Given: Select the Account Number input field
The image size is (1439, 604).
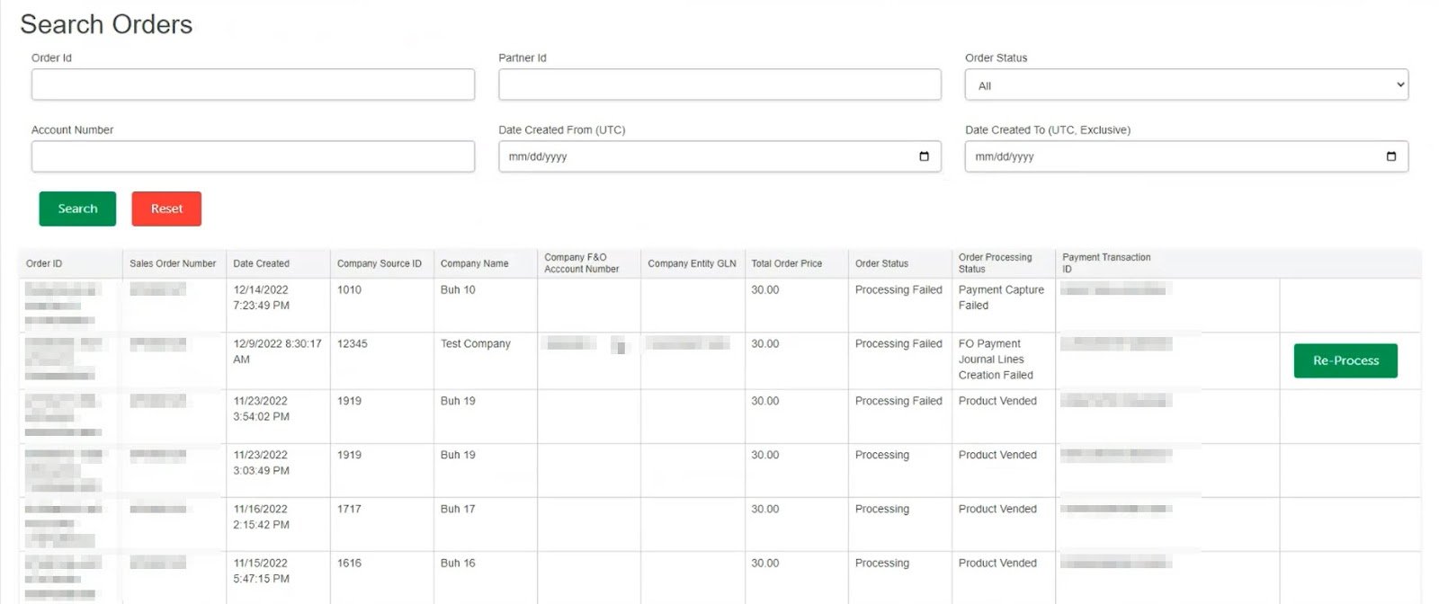Looking at the screenshot, I should coord(253,156).
